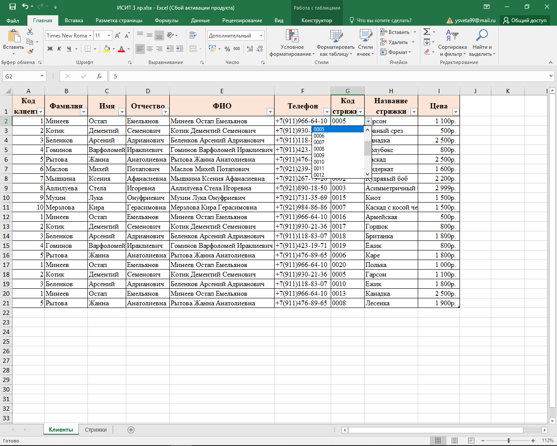Open the Формулы ribbon tab

[166, 20]
